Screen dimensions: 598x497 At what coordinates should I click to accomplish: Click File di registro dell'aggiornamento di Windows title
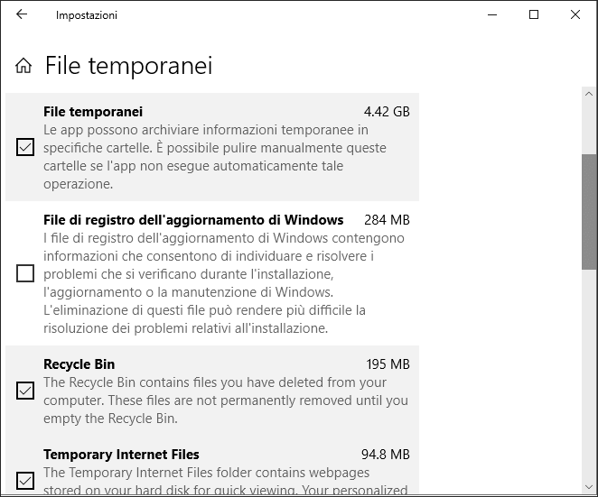(x=193, y=220)
